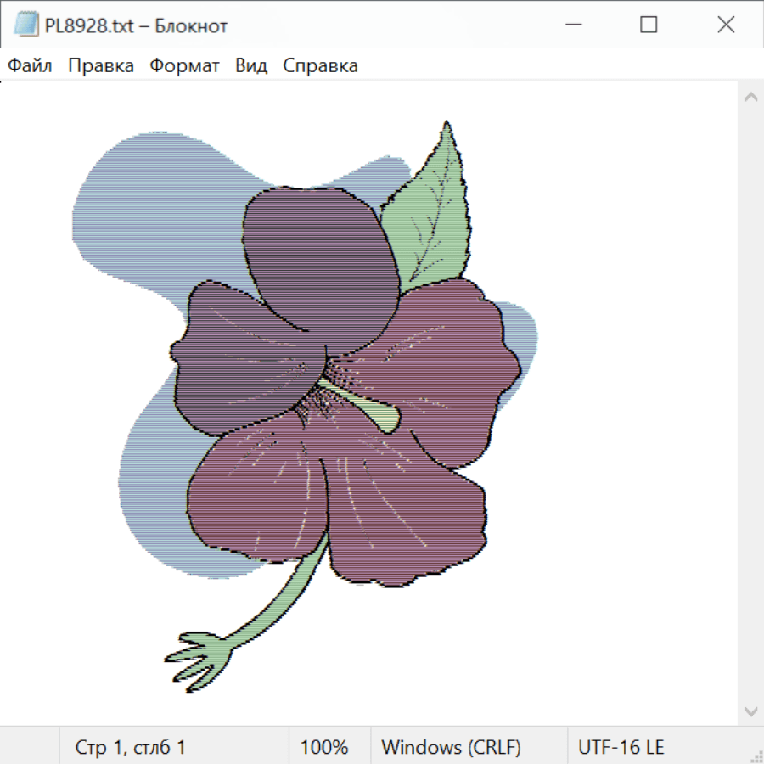This screenshot has width=764, height=764.
Task: Click the Notepad icon in the title bar
Action: coord(26,25)
